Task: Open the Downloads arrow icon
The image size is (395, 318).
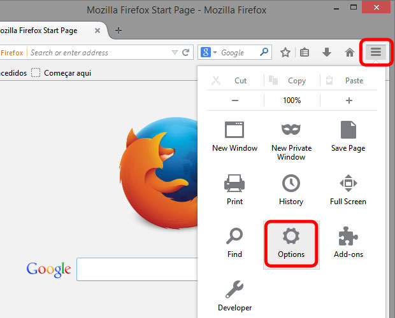Action: [x=327, y=52]
